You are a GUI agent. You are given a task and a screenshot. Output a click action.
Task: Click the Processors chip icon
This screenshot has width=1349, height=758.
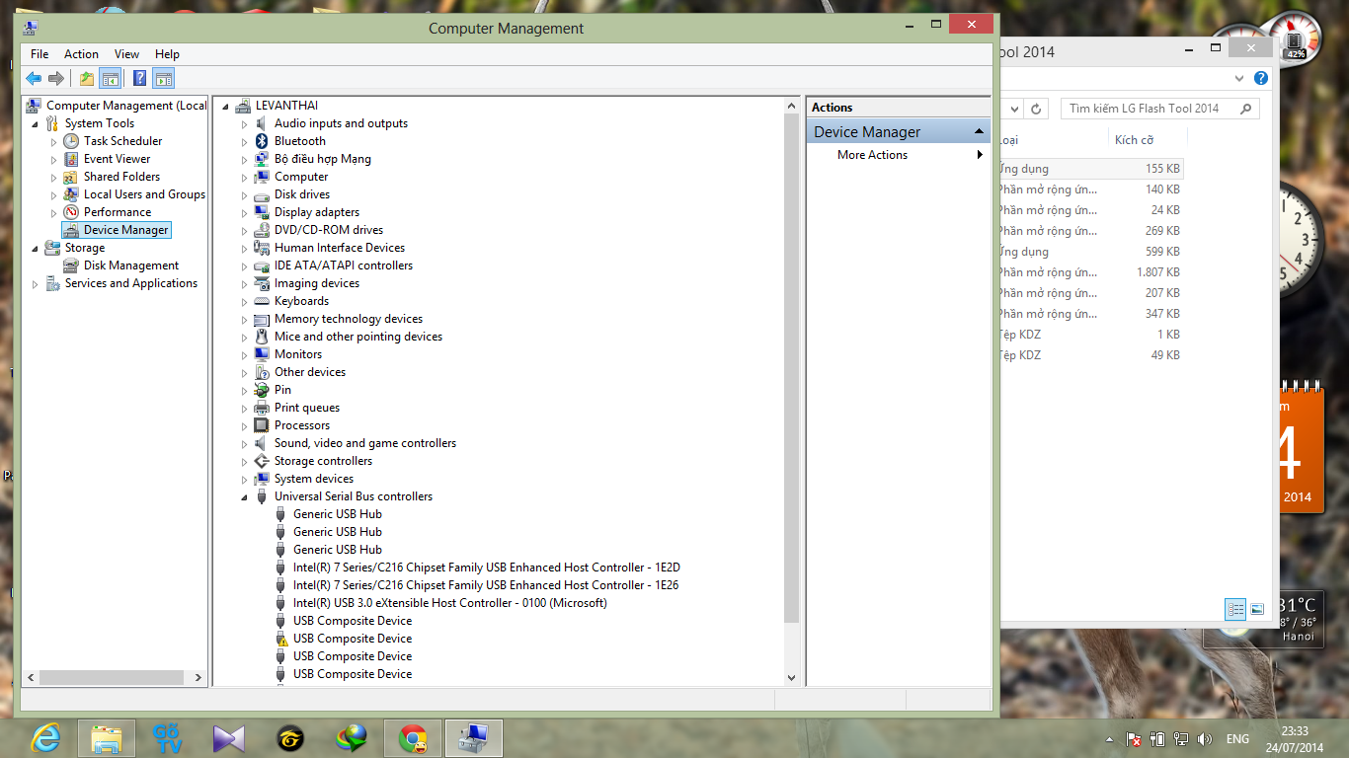262,425
